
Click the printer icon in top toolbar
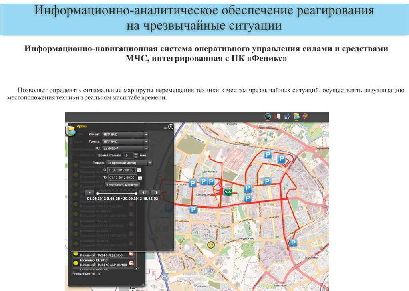pos(287,116)
